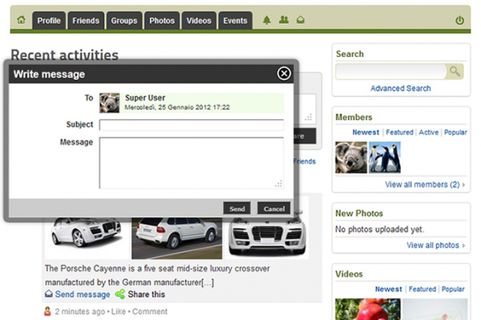Open the Profile tab
This screenshot has height=320, width=481.
[49, 21]
